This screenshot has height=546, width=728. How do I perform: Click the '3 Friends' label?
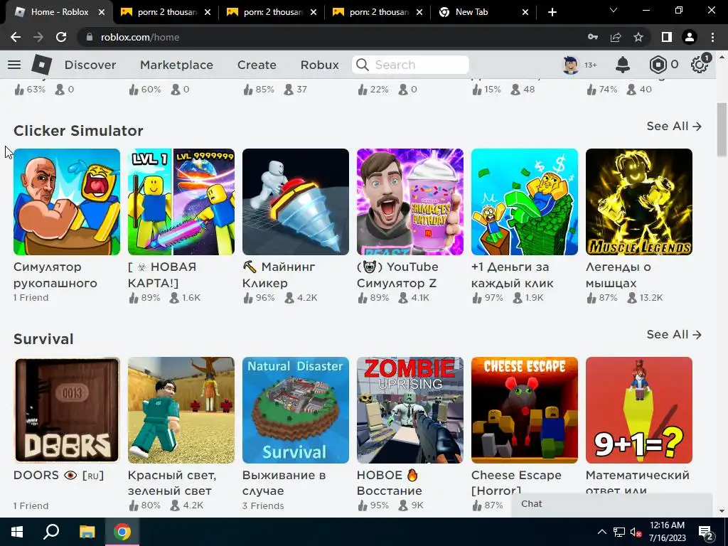pos(263,506)
